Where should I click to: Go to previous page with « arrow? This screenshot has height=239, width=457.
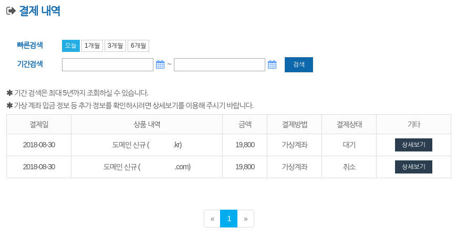212,219
